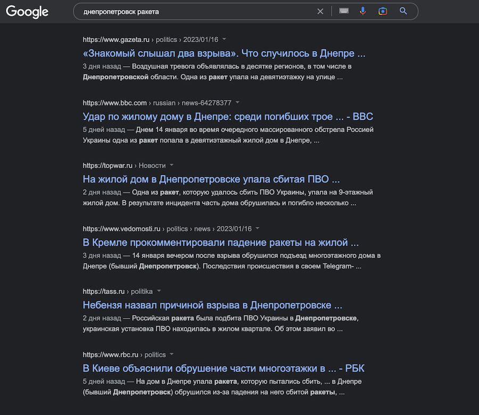Open 'В Кремле прокомментировали' vedomosti link
479x415 pixels.
tap(221, 242)
